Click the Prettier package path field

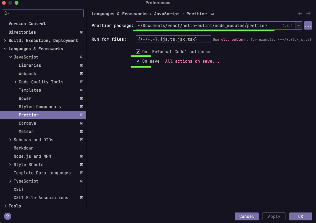215,26
